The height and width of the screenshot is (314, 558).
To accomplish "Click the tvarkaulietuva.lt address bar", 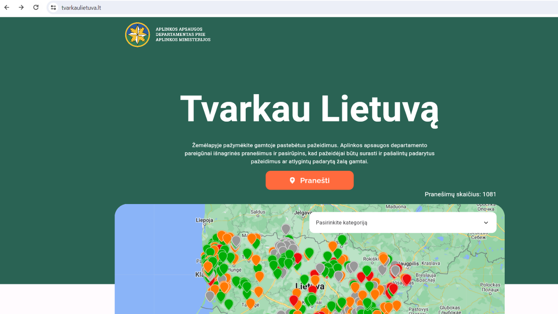I will coord(227,8).
